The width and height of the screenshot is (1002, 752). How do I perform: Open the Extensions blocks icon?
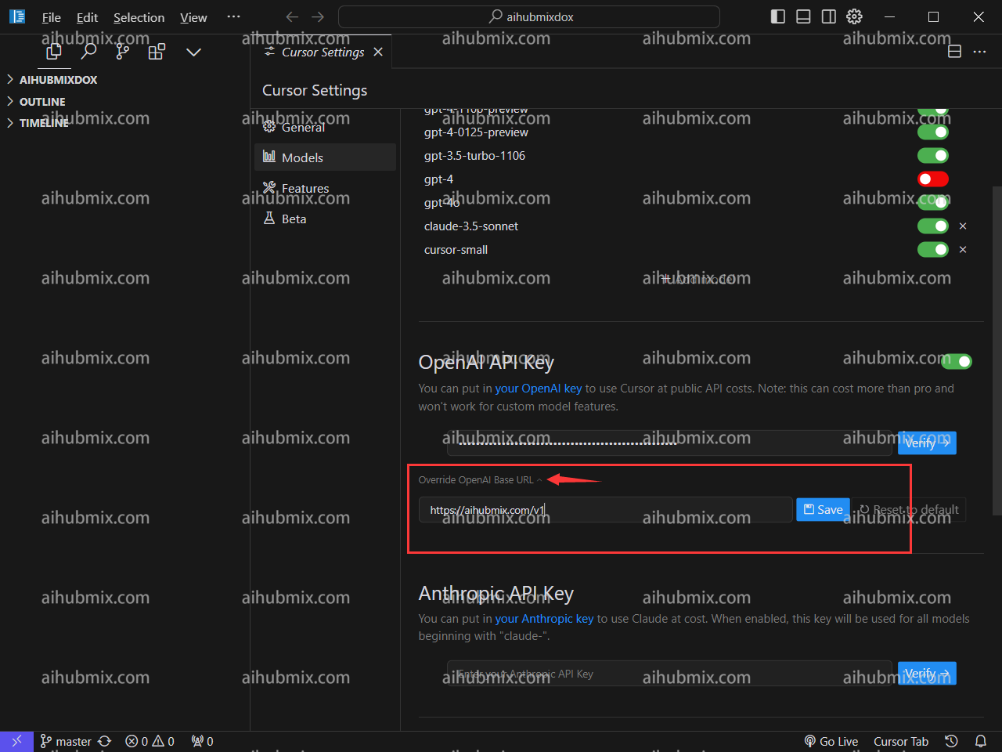(x=157, y=52)
